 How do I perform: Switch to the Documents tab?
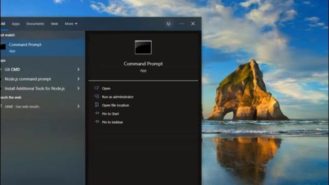[35, 24]
